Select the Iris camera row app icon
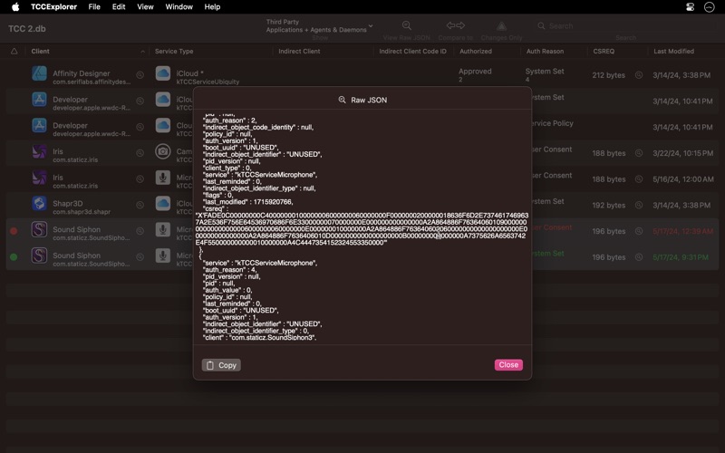This screenshot has height=453, width=725. click(x=39, y=151)
